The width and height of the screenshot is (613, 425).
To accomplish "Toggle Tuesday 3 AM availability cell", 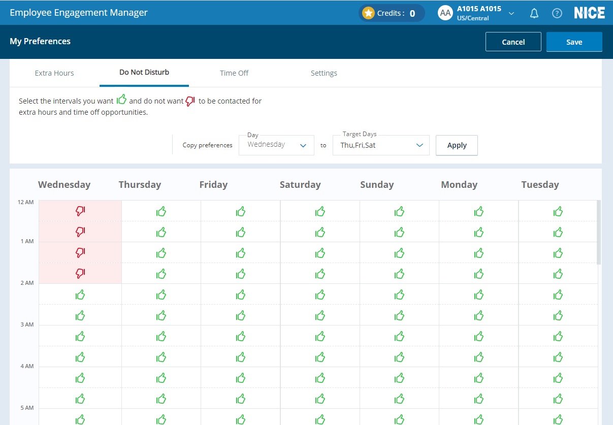I will (558, 336).
